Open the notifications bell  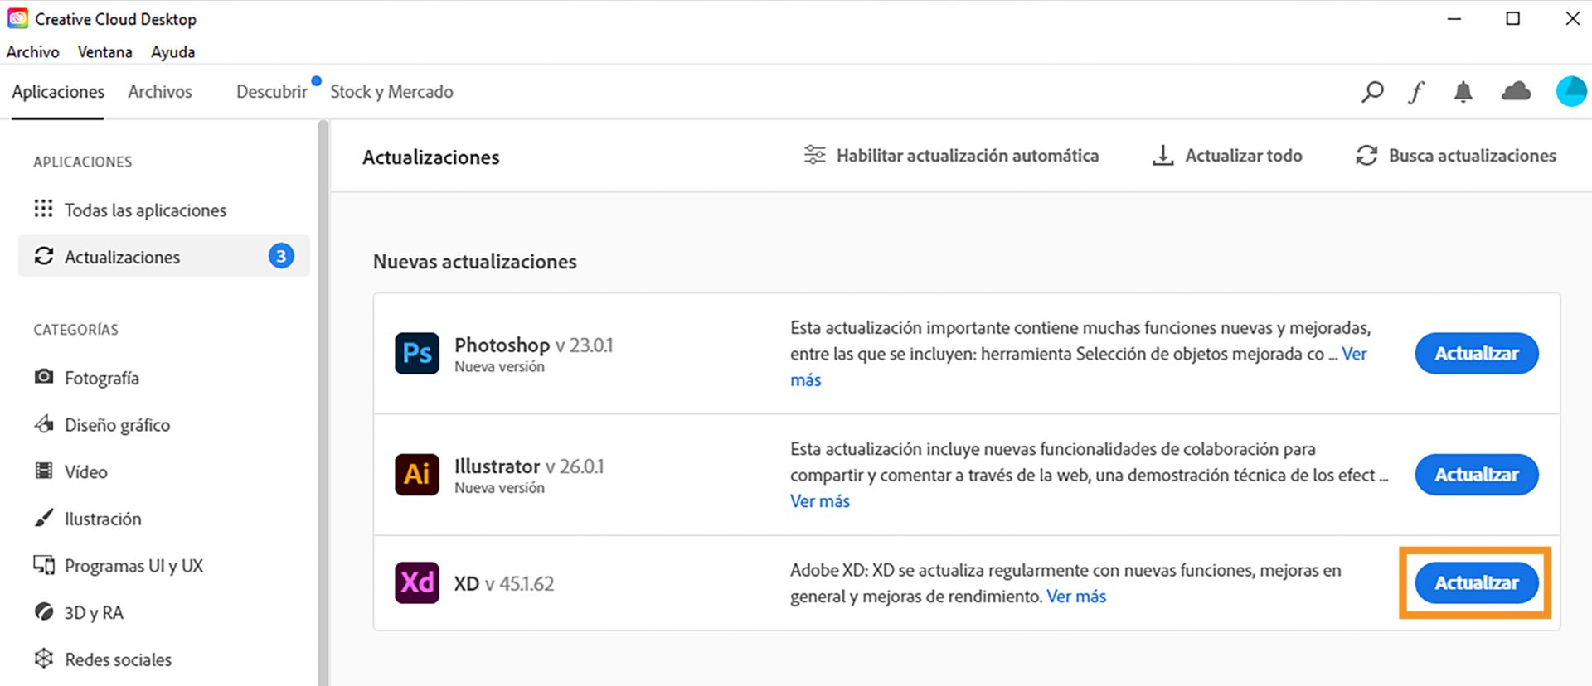pos(1463,92)
